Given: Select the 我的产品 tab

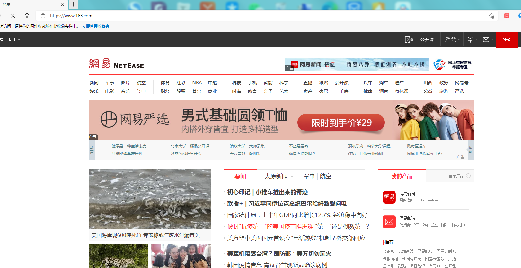Looking at the screenshot, I should coord(402,176).
